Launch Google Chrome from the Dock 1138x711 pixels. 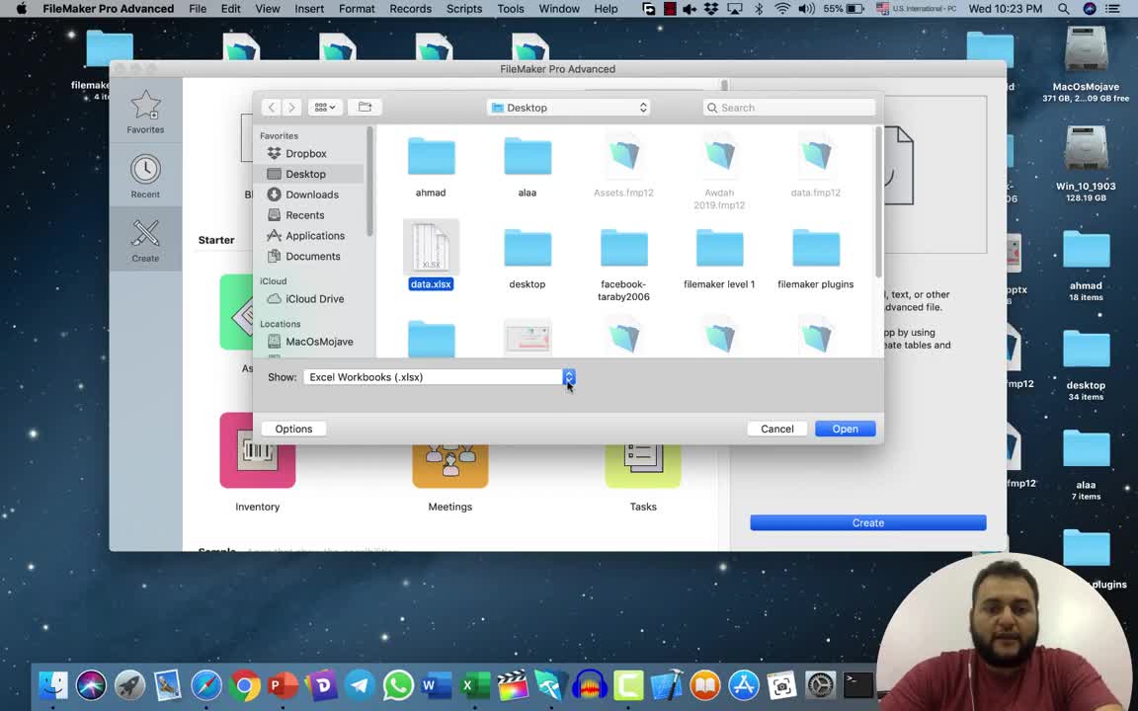click(245, 685)
